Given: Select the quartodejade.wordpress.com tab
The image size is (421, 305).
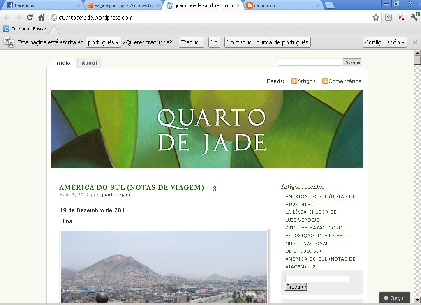Looking at the screenshot, I should [203, 5].
